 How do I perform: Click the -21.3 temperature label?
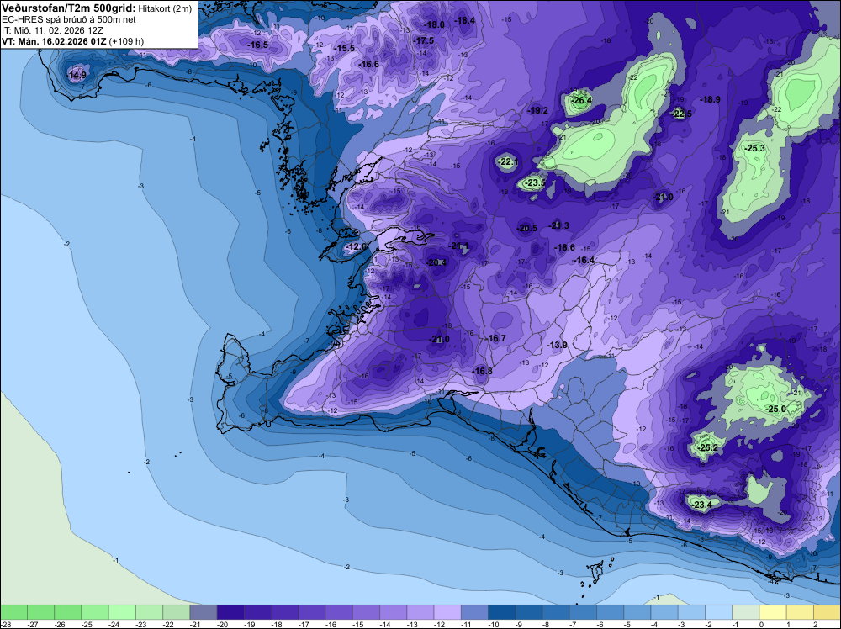point(559,225)
